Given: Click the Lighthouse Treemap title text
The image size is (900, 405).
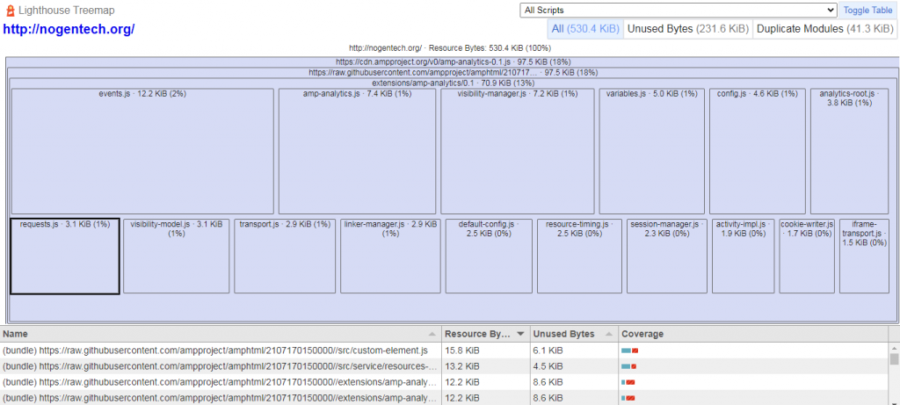Looking at the screenshot, I should (66, 11).
